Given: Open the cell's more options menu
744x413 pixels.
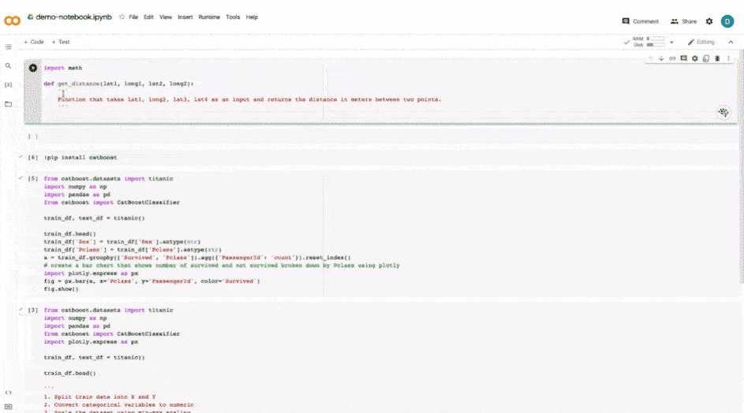Looking at the screenshot, I should tap(728, 58).
